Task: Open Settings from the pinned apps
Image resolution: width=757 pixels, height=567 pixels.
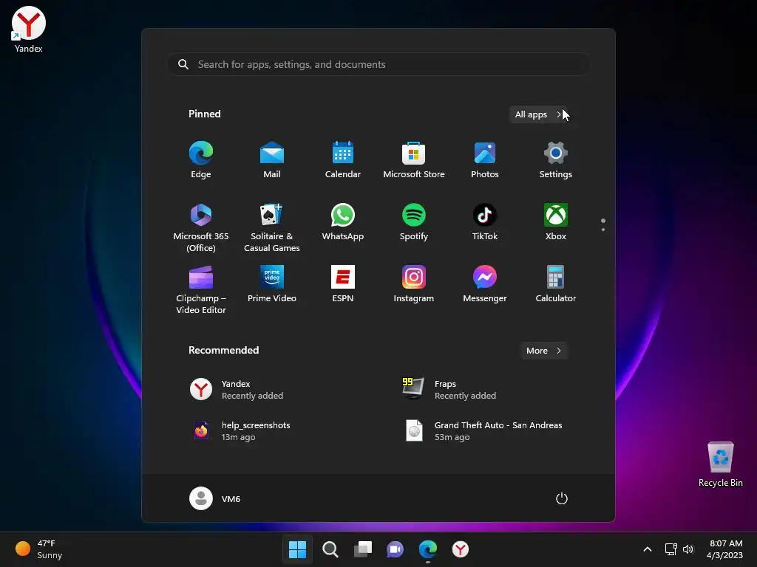Action: pyautogui.click(x=556, y=160)
